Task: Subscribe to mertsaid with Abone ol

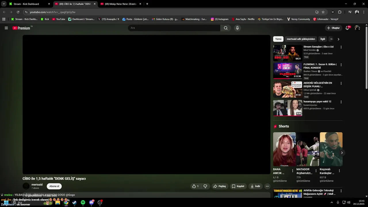Action: pyautogui.click(x=54, y=186)
